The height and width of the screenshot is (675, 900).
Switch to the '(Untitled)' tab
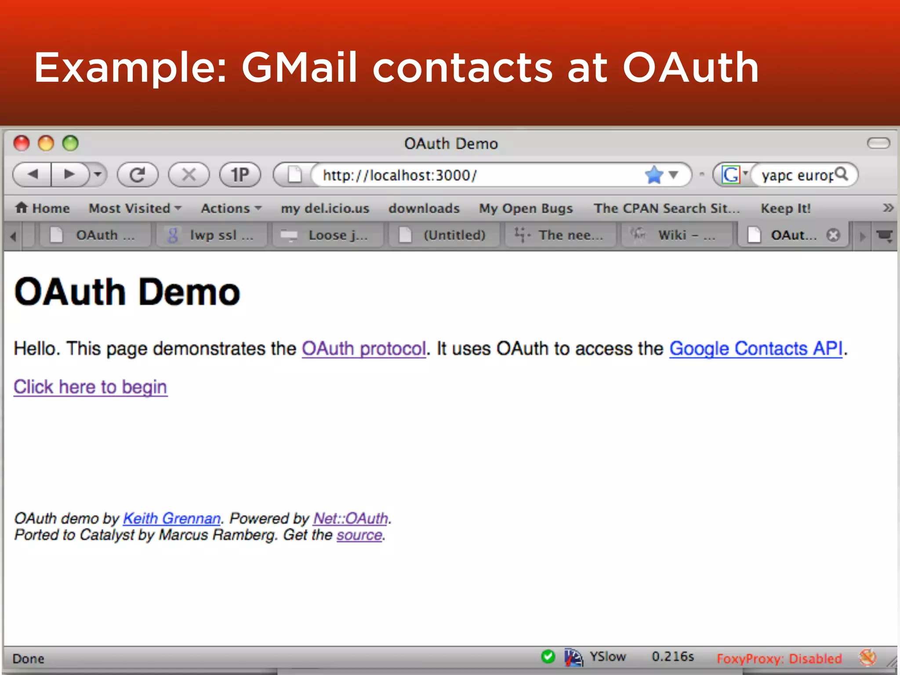444,235
